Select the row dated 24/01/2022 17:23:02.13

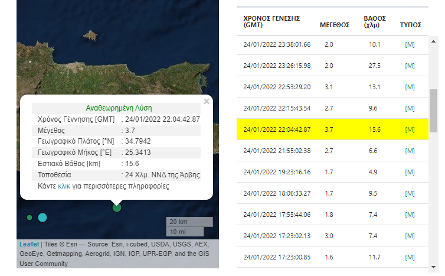332,236
